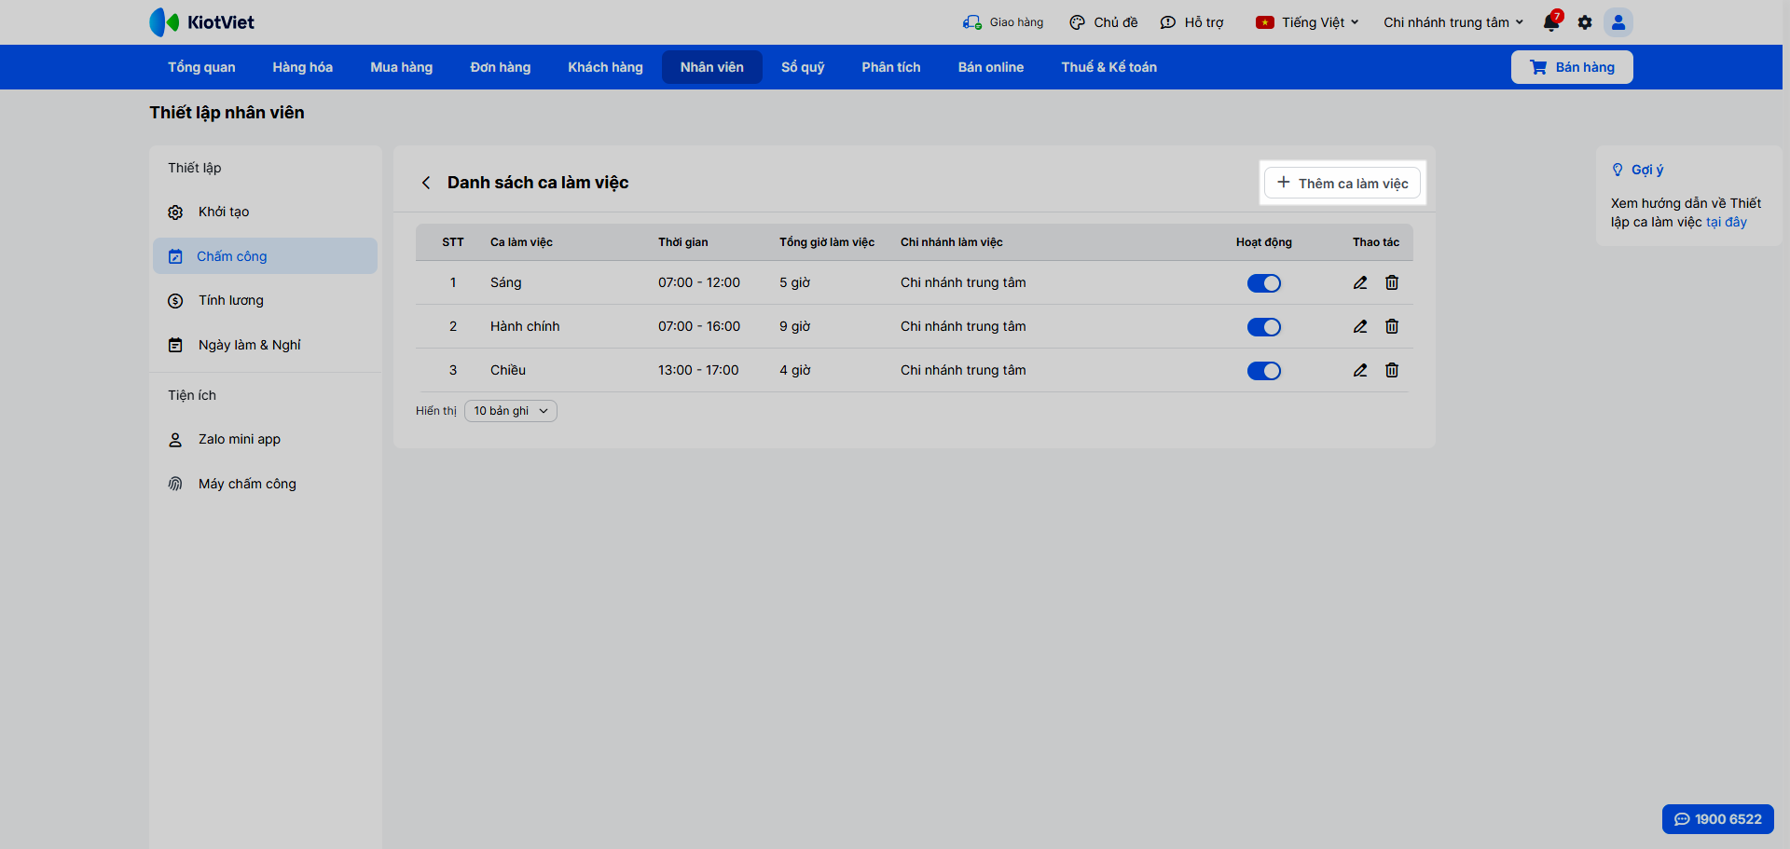The width and height of the screenshot is (1790, 849).
Task: Open the Sổ quỹ menu
Action: [803, 67]
